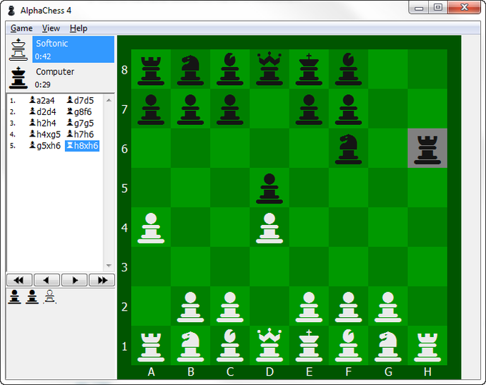
Task: Select the black rook on h6
Action: (427, 149)
